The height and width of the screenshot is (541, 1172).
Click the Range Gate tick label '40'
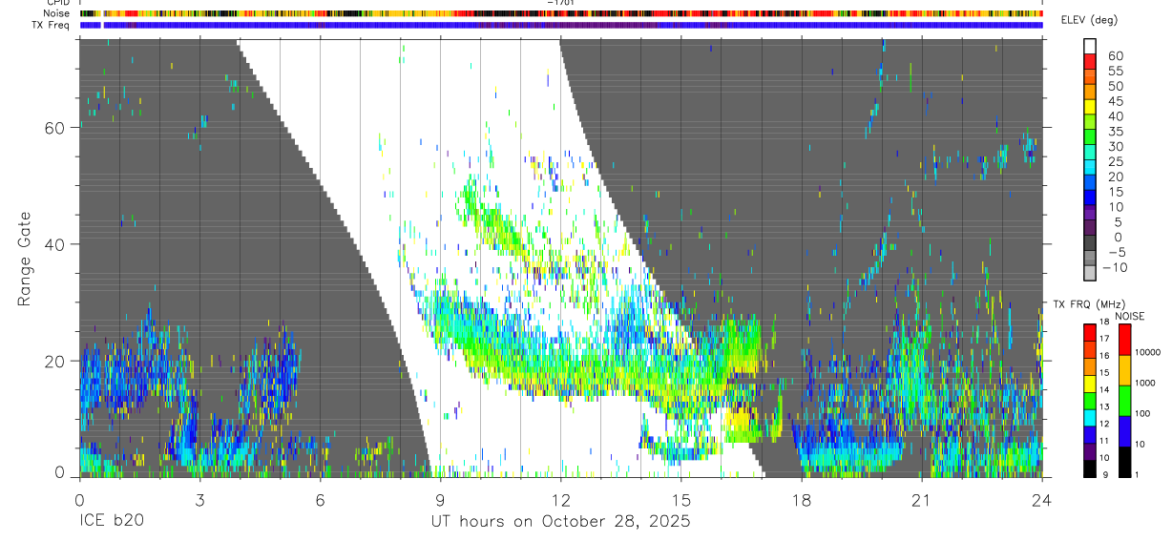pos(55,244)
